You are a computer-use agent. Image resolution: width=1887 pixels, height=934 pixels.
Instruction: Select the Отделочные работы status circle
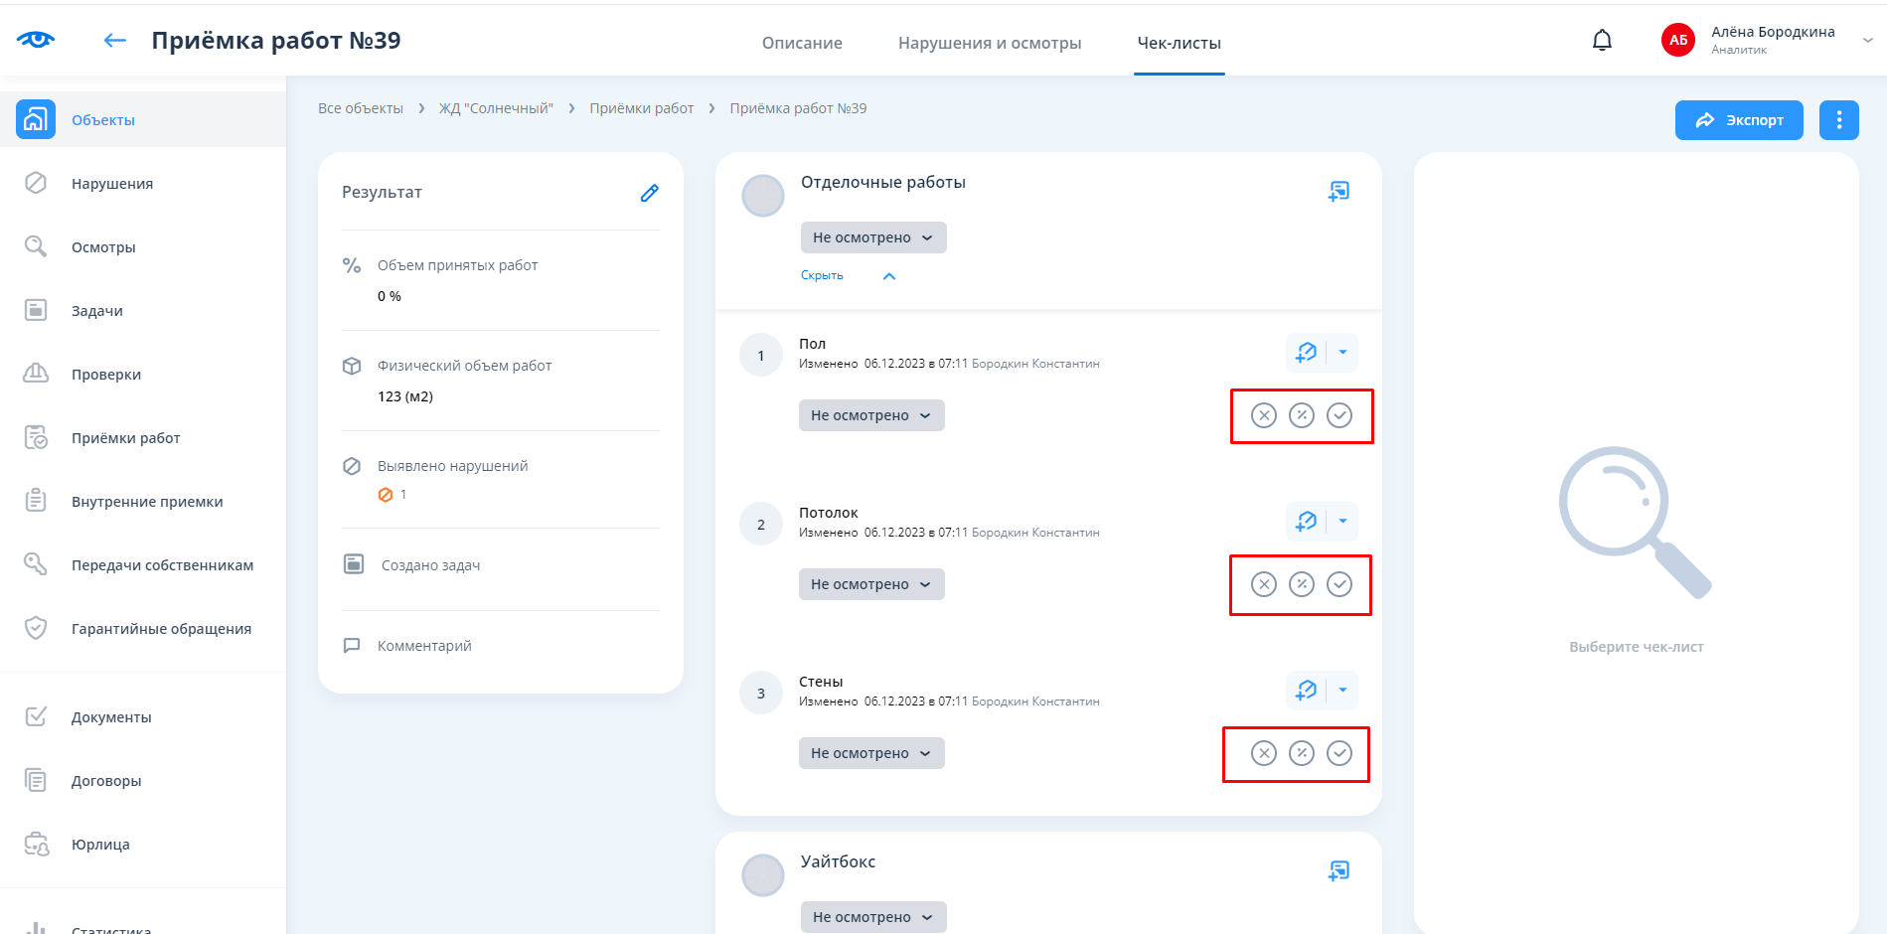pyautogui.click(x=763, y=196)
